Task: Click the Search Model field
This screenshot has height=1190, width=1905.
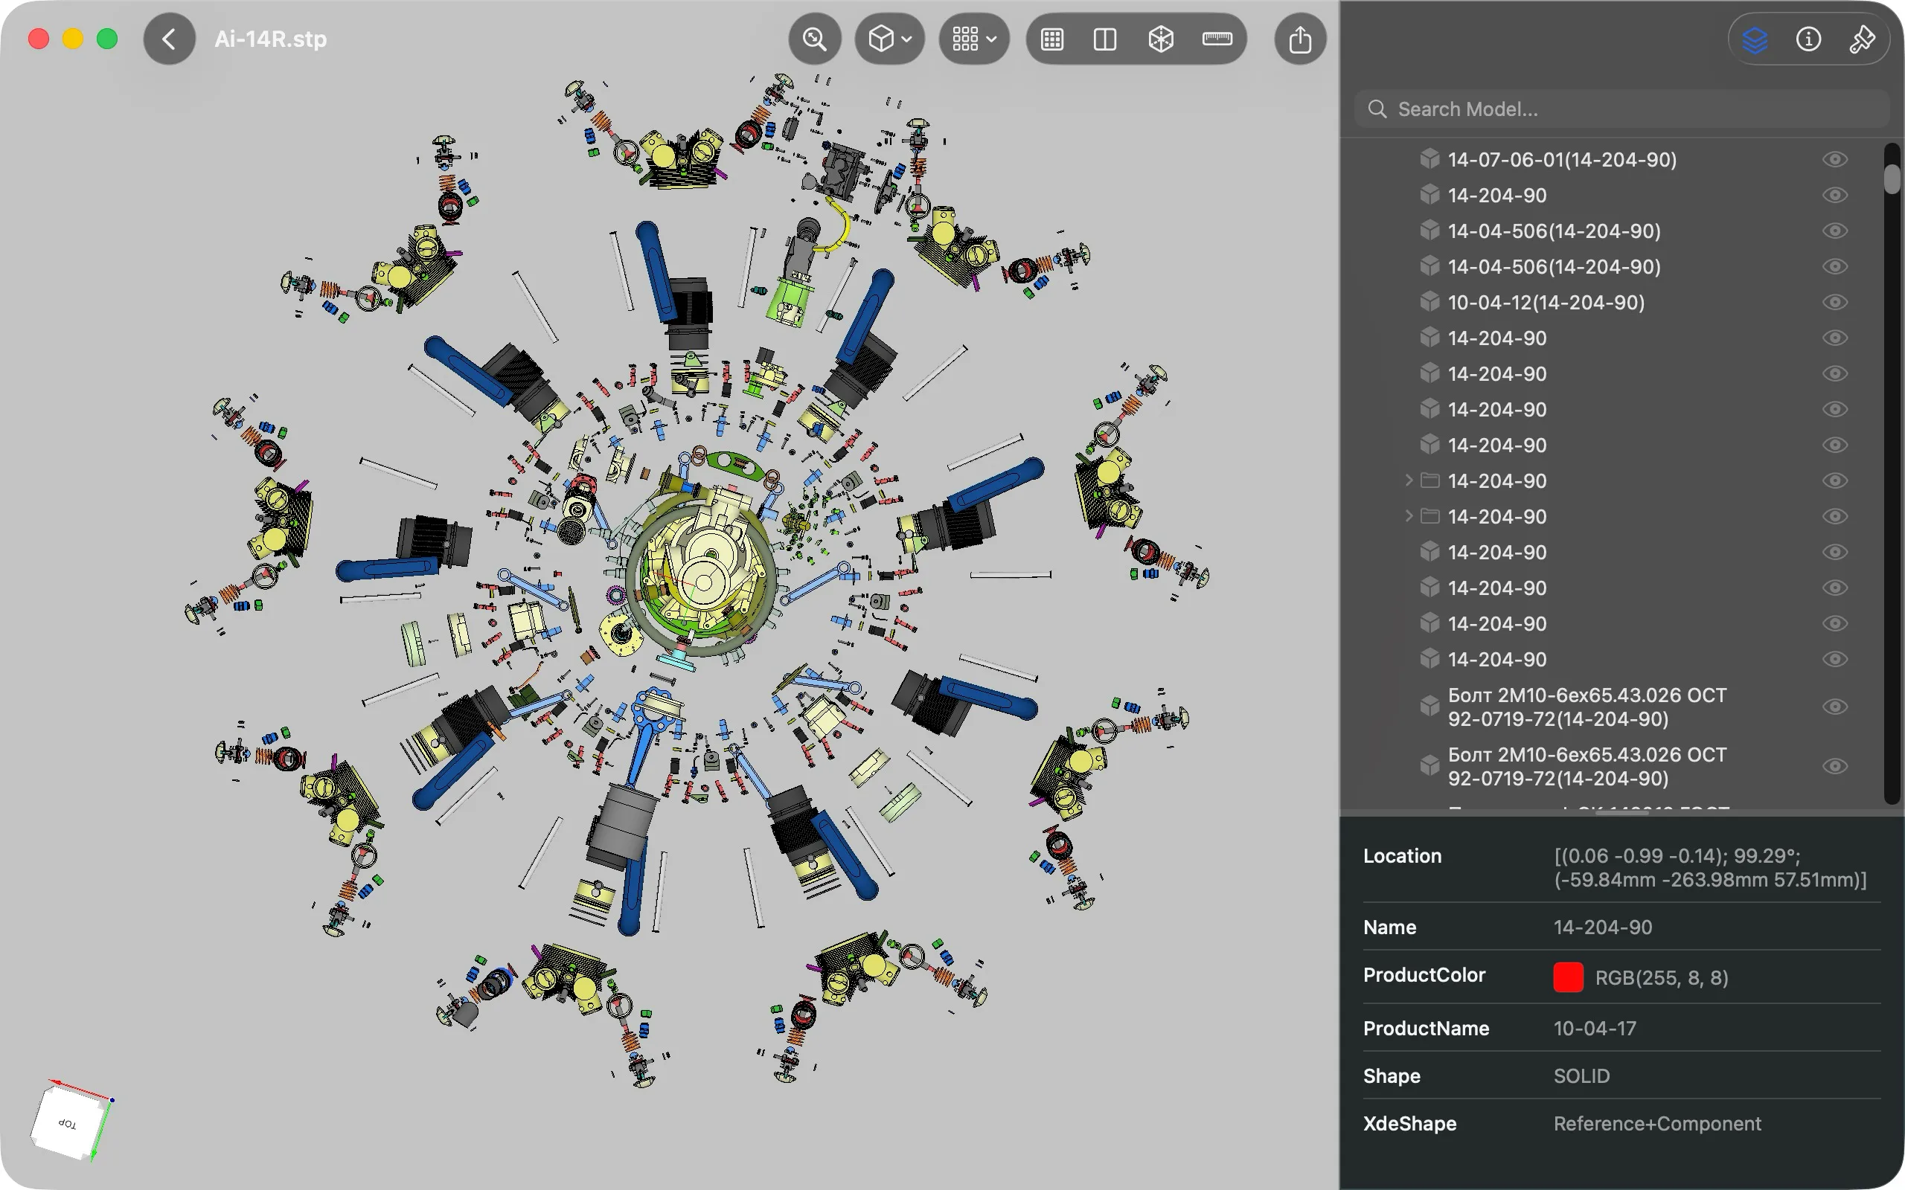Action: click(1621, 109)
